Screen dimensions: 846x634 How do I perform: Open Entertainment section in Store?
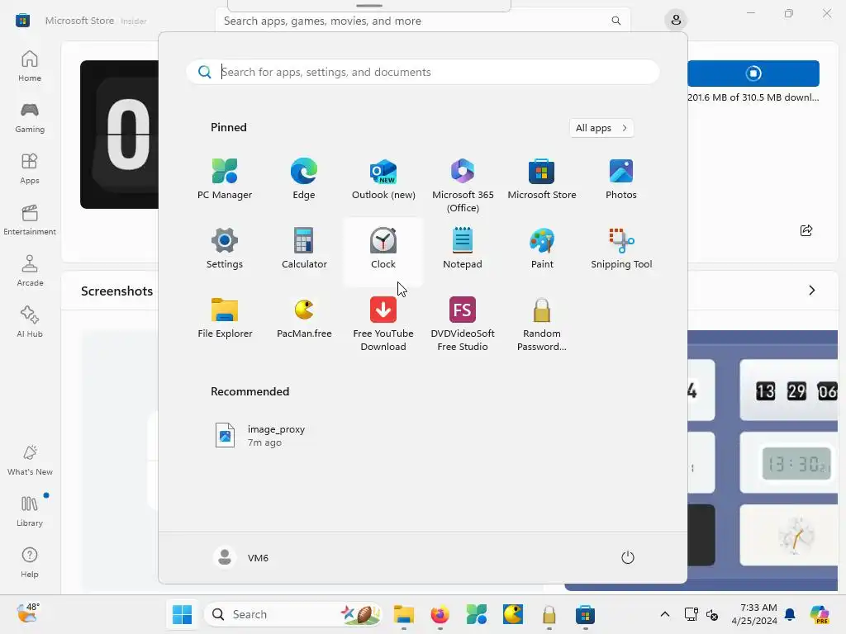[x=30, y=220]
